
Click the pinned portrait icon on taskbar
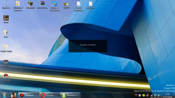pos(13,95)
